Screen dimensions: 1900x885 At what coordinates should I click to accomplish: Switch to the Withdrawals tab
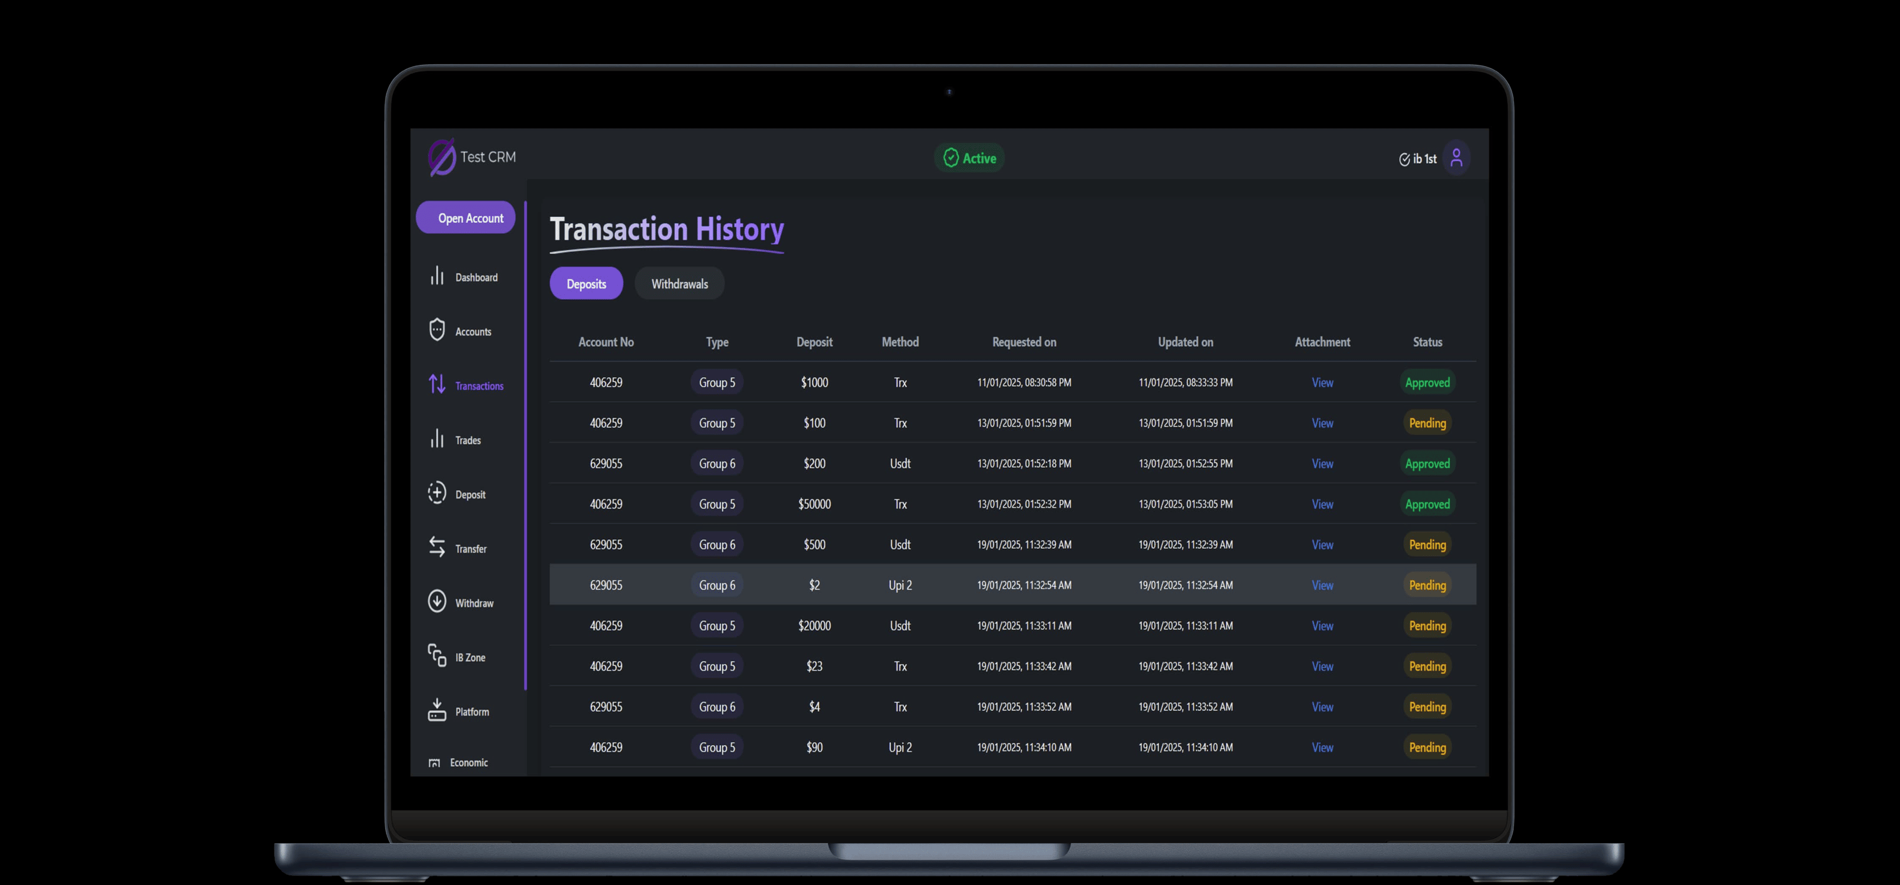[679, 284]
